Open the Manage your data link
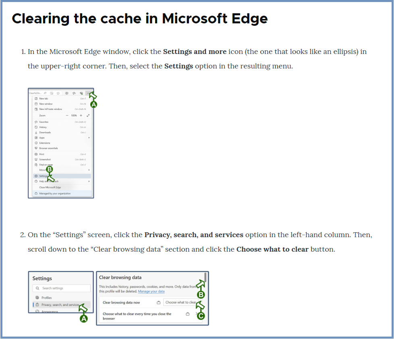This screenshot has height=339, width=394. pos(151,291)
